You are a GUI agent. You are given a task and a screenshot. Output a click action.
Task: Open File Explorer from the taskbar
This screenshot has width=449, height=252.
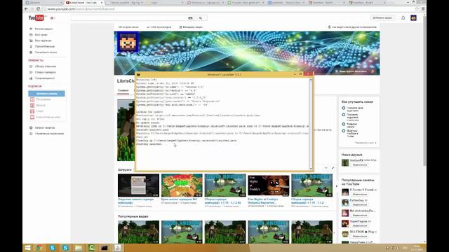pos(78,248)
